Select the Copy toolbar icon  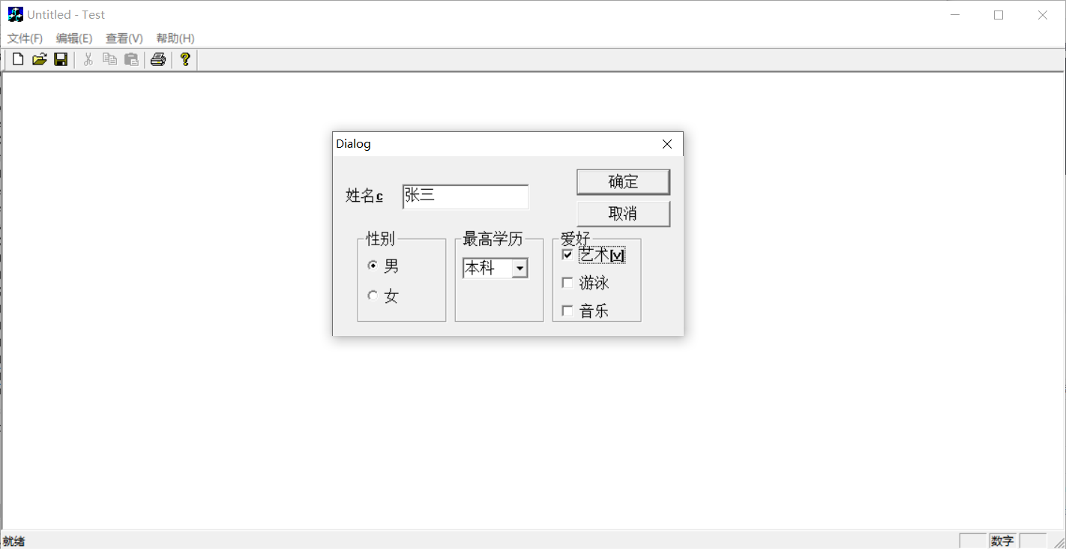(109, 58)
